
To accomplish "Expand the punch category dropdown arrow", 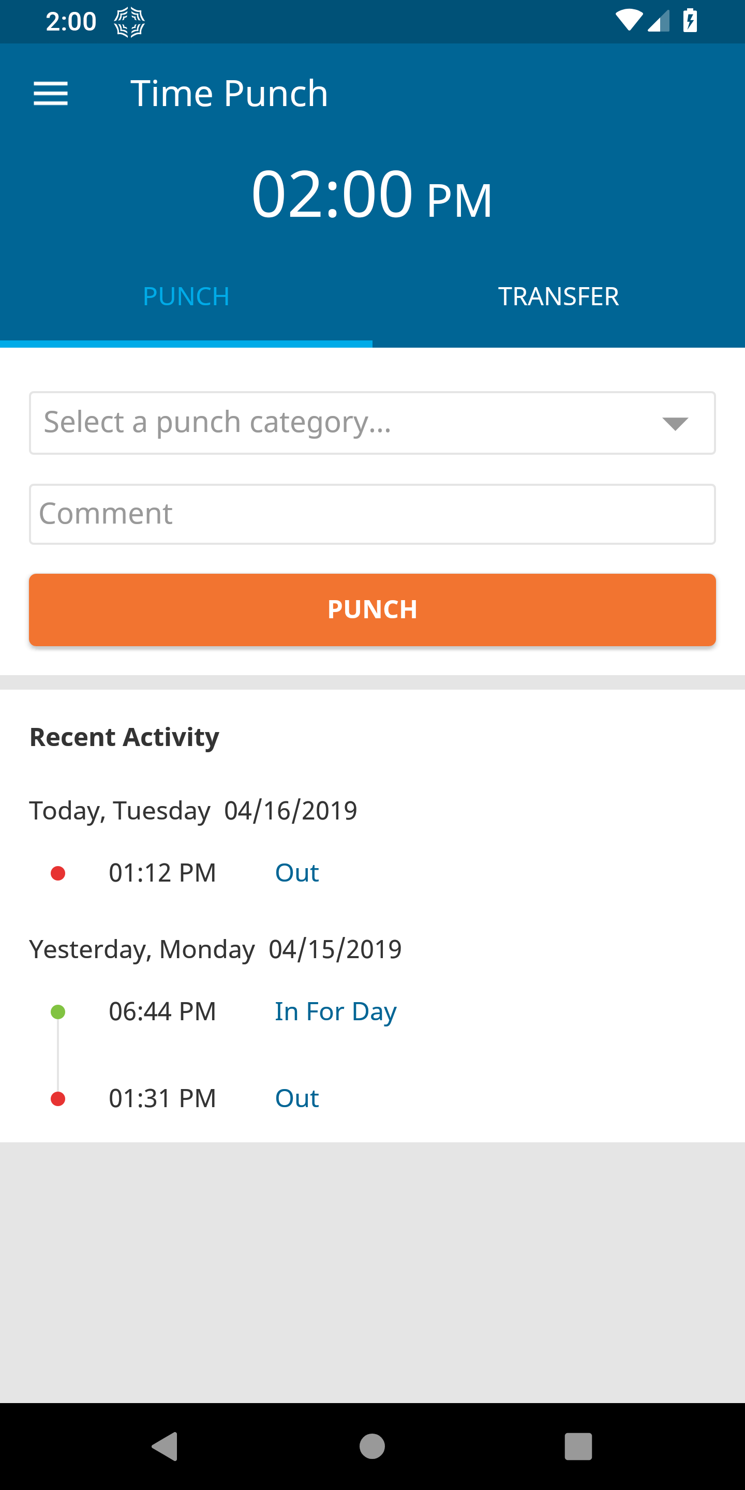I will tap(675, 423).
